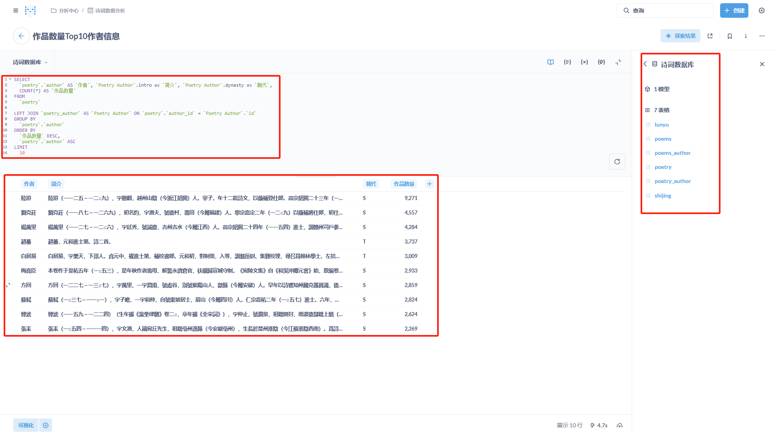
Task: Go back in data reference sidebar
Action: (645, 64)
